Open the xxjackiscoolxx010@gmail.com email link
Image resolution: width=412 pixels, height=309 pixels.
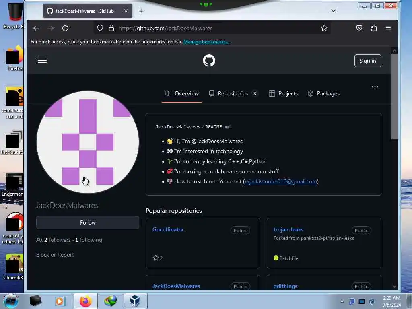280,181
